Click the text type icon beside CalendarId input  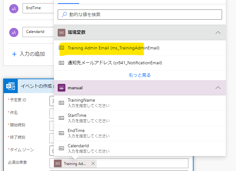click(x=14, y=32)
